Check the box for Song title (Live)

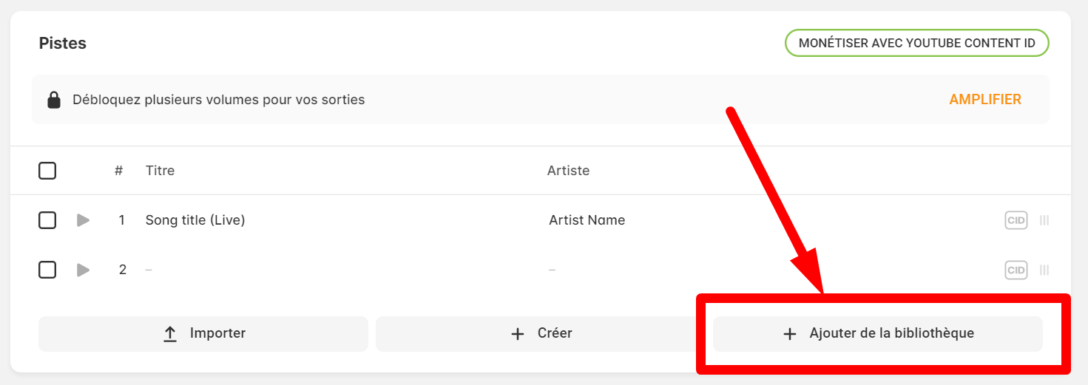(47, 220)
